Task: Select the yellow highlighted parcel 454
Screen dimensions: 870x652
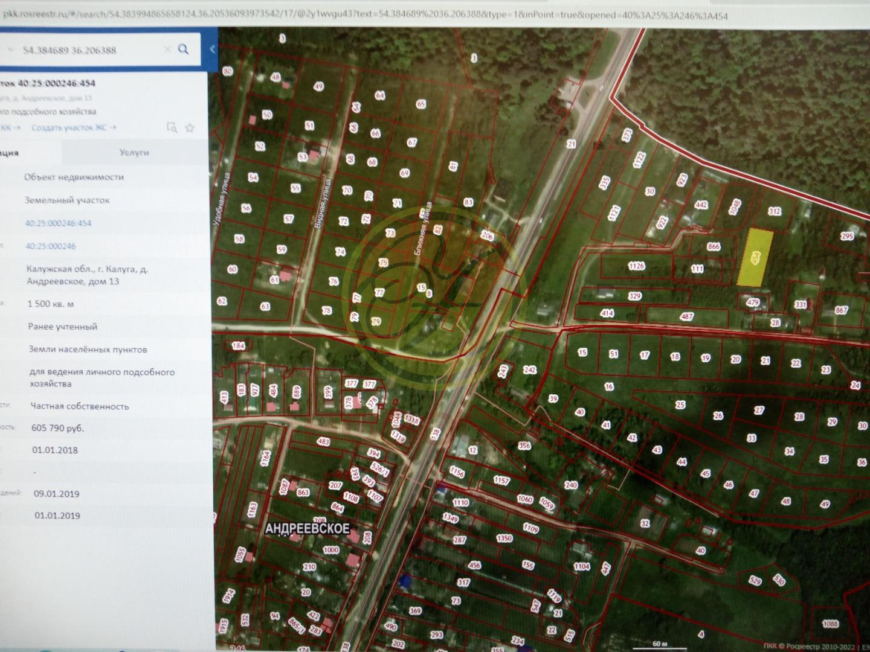Action: tap(755, 258)
